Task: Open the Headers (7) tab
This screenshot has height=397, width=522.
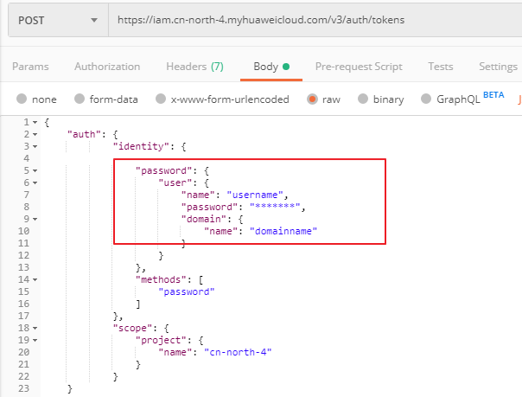Action: pos(194,67)
